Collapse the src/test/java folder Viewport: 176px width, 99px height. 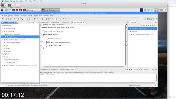point(3,31)
